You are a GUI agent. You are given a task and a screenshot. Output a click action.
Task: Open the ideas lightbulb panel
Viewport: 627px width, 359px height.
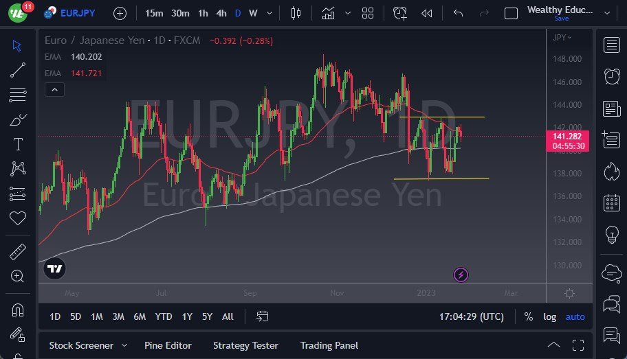(610, 235)
